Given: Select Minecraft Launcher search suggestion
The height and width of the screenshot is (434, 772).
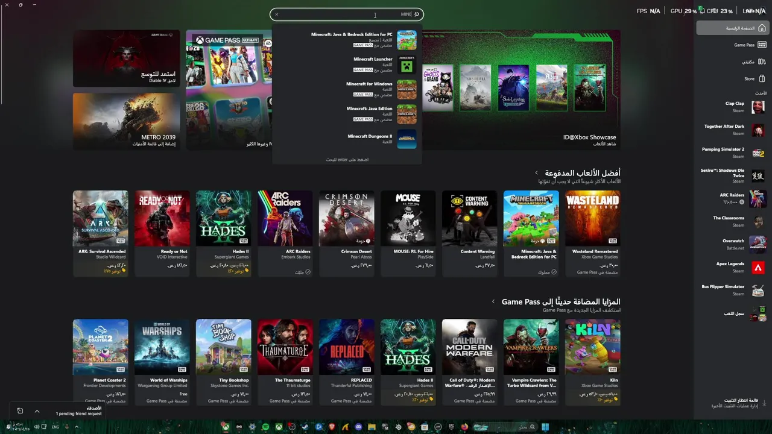Looking at the screenshot, I should click(x=347, y=64).
